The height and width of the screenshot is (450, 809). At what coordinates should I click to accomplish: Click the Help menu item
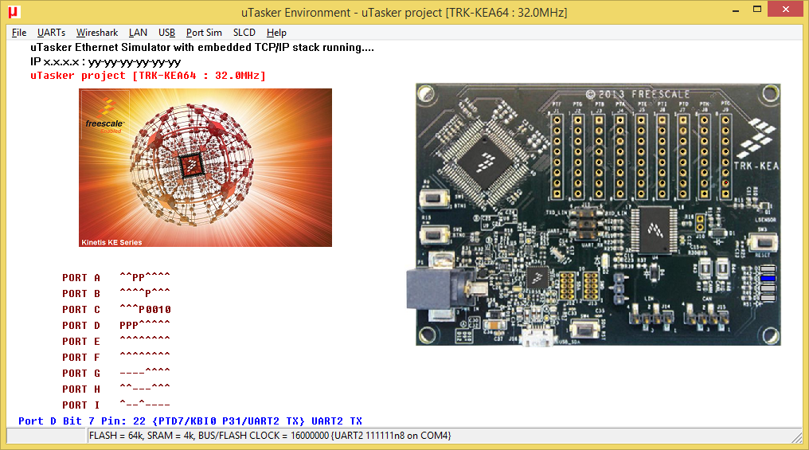pyautogui.click(x=276, y=33)
